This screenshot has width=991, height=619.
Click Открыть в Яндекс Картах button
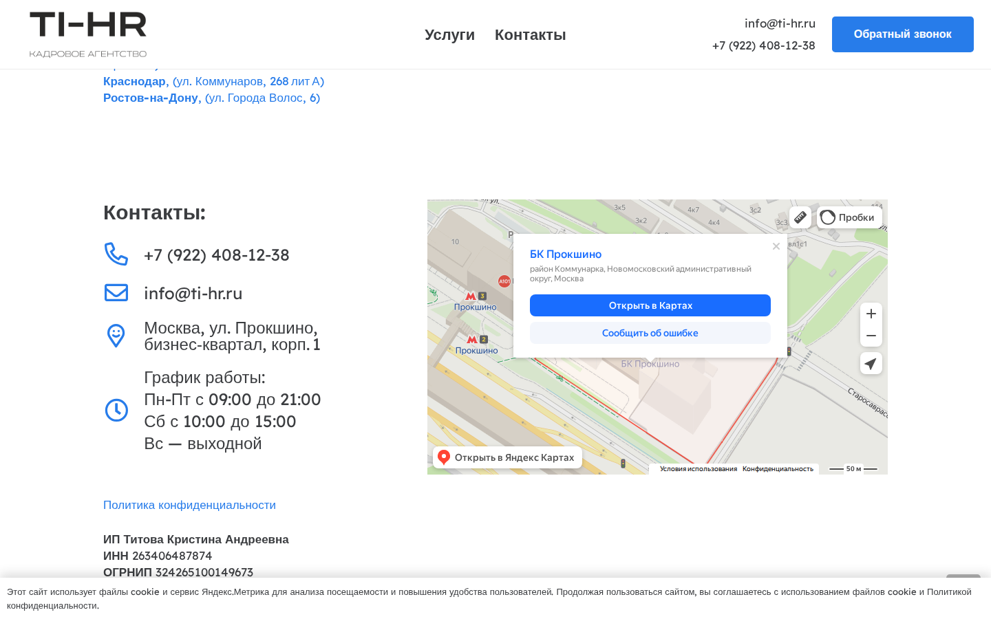point(507,457)
